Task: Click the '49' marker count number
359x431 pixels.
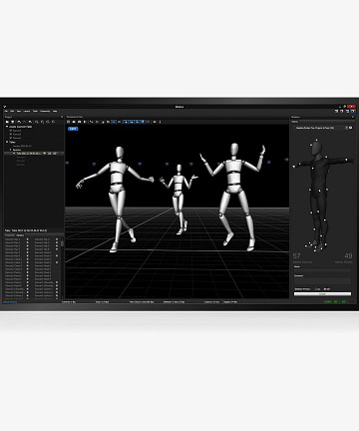Action: (348, 255)
